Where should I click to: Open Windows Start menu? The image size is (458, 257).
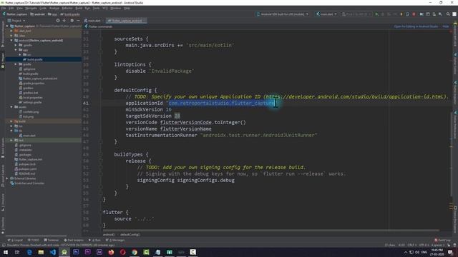5,252
